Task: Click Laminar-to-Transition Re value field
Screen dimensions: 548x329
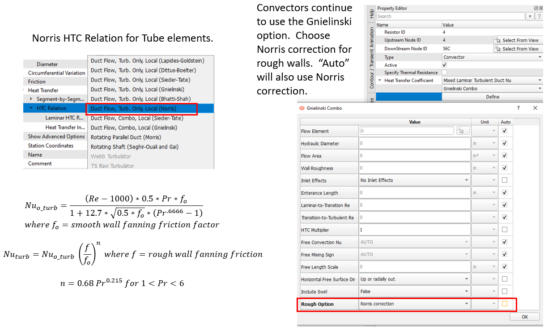Action: pyautogui.click(x=415, y=205)
